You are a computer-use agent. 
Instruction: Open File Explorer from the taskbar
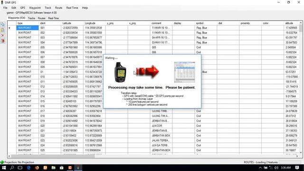pyautogui.click(x=53, y=168)
